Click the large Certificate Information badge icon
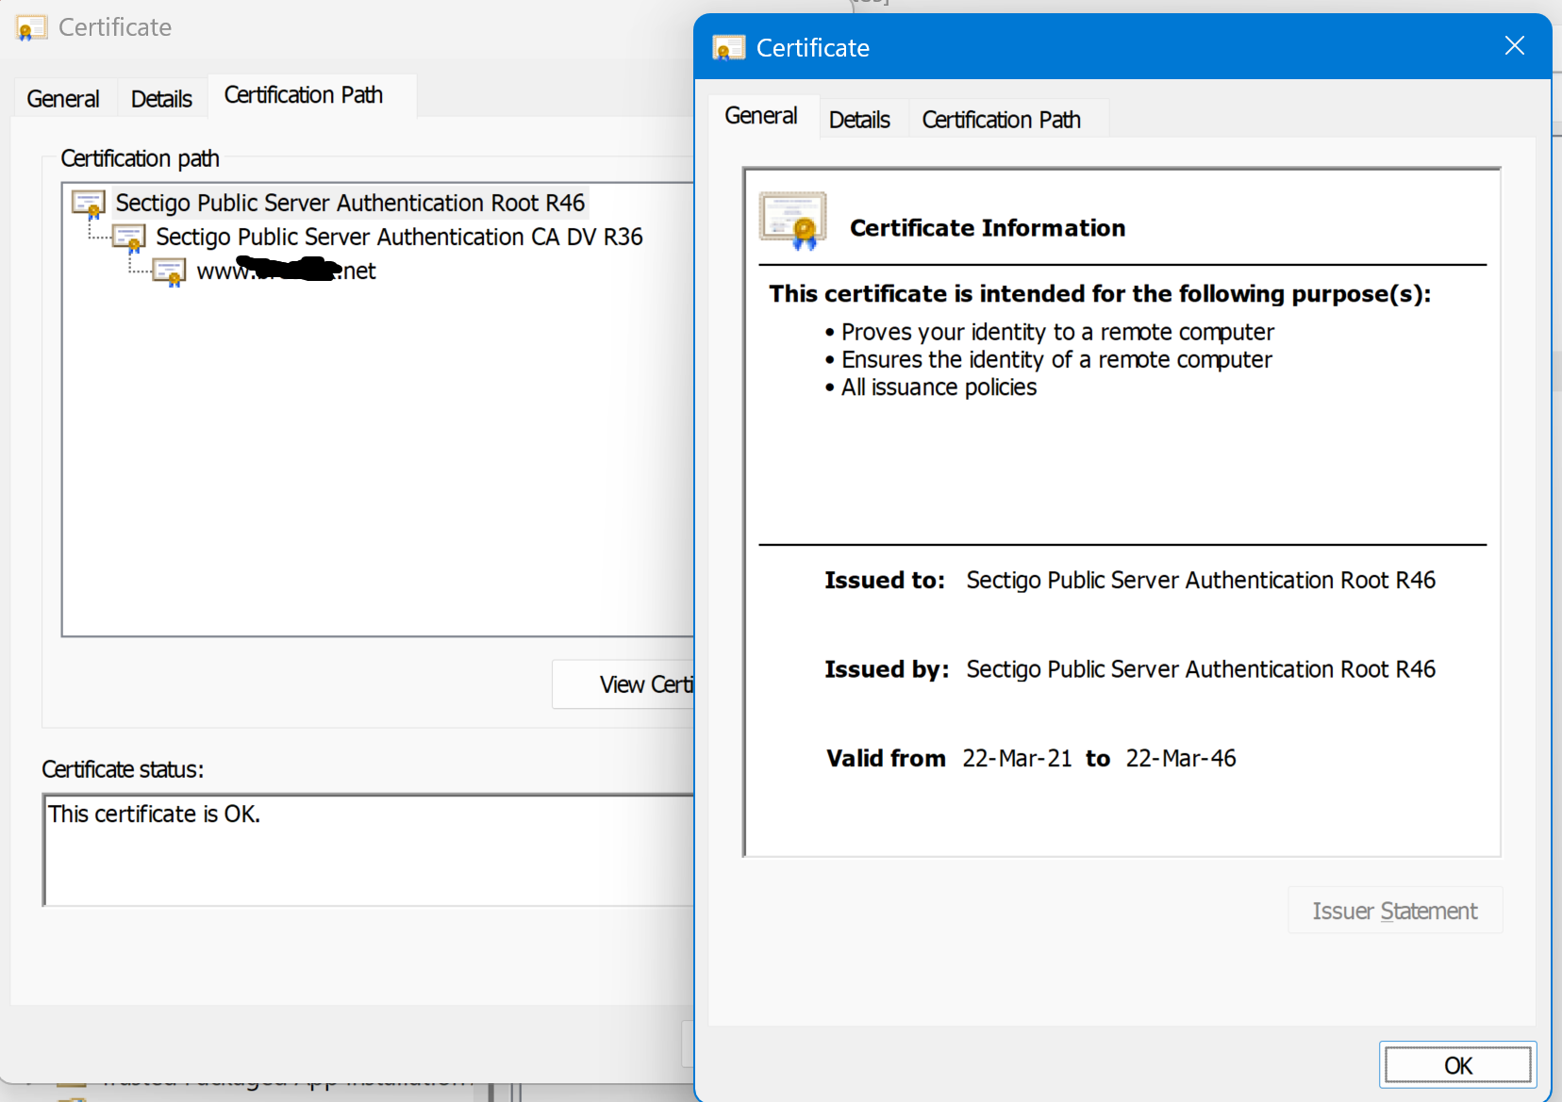 (793, 222)
